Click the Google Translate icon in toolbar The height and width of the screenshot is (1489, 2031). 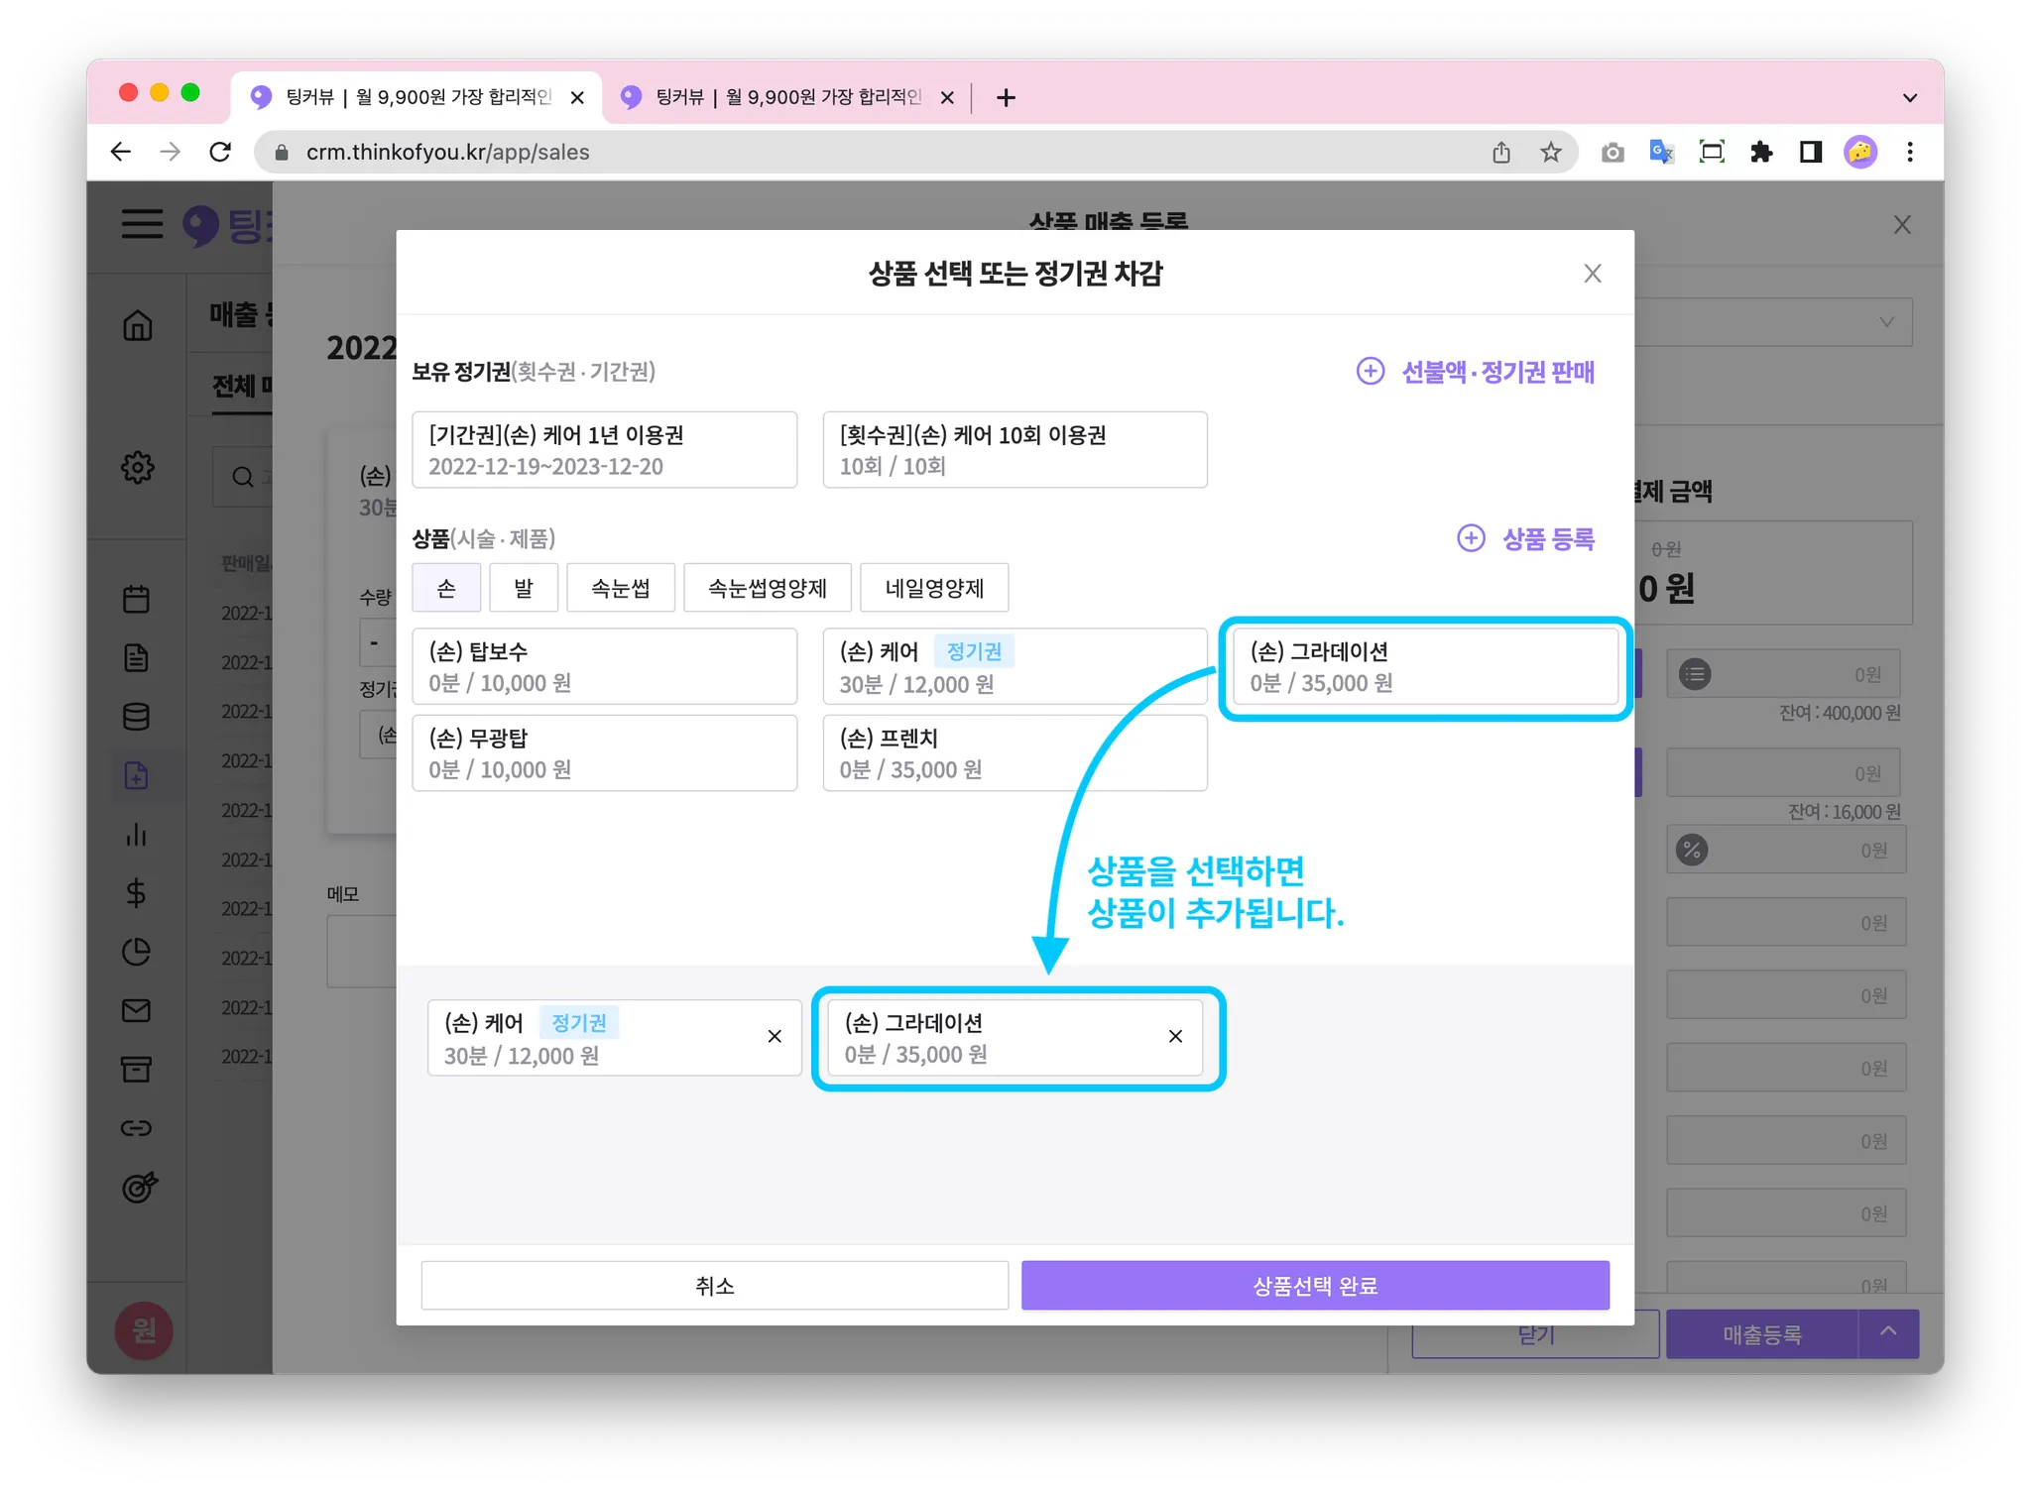(1661, 152)
